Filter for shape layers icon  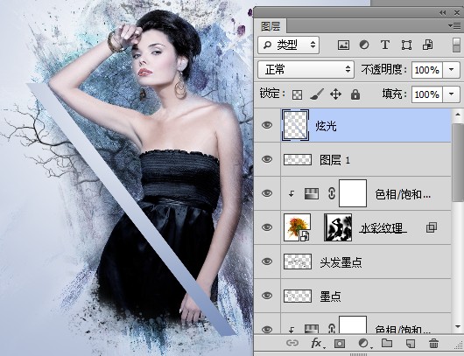coord(406,45)
